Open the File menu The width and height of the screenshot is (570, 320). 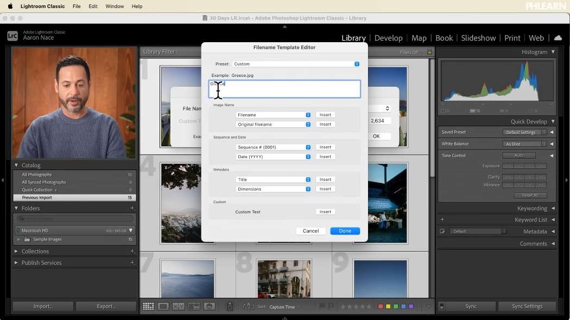point(77,6)
